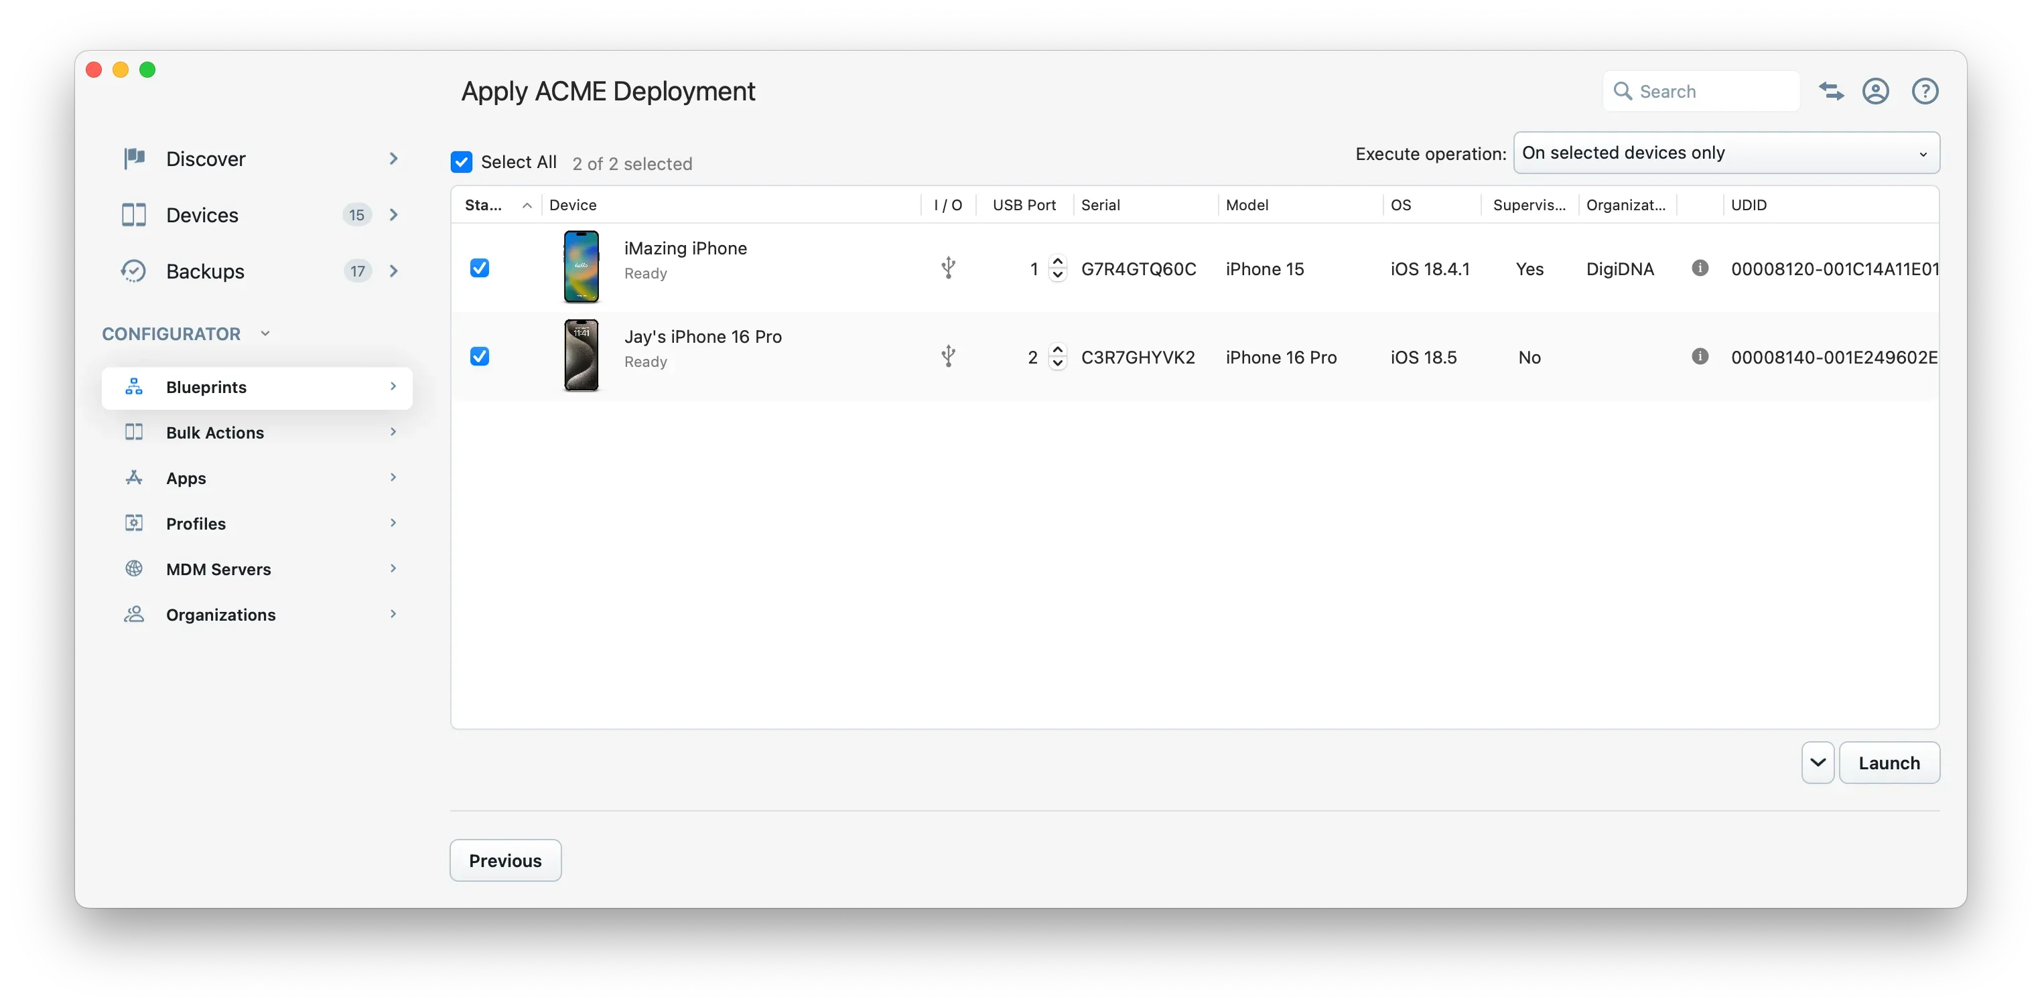Click the info icon on Jay's iPhone row
This screenshot has width=2042, height=1007.
[1700, 356]
